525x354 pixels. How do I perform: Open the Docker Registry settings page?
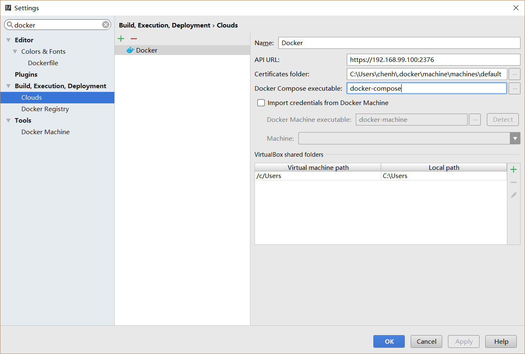coord(45,109)
